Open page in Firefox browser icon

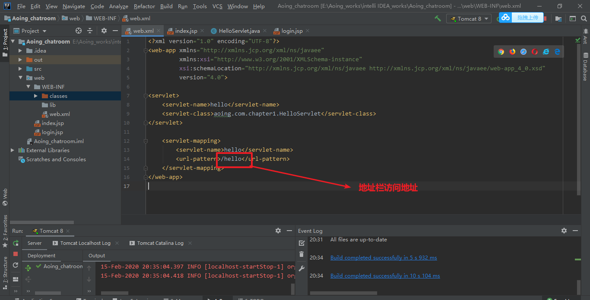pyautogui.click(x=512, y=52)
